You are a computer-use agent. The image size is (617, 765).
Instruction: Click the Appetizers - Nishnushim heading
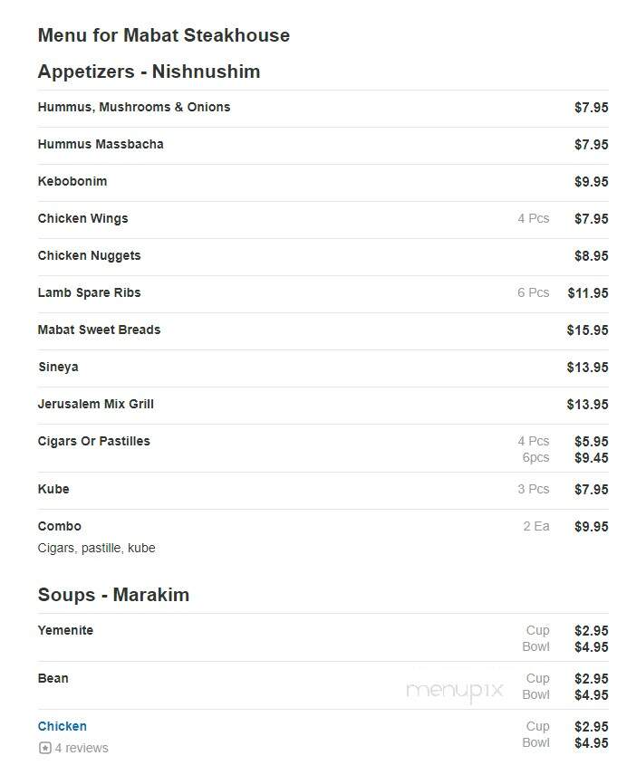point(149,72)
